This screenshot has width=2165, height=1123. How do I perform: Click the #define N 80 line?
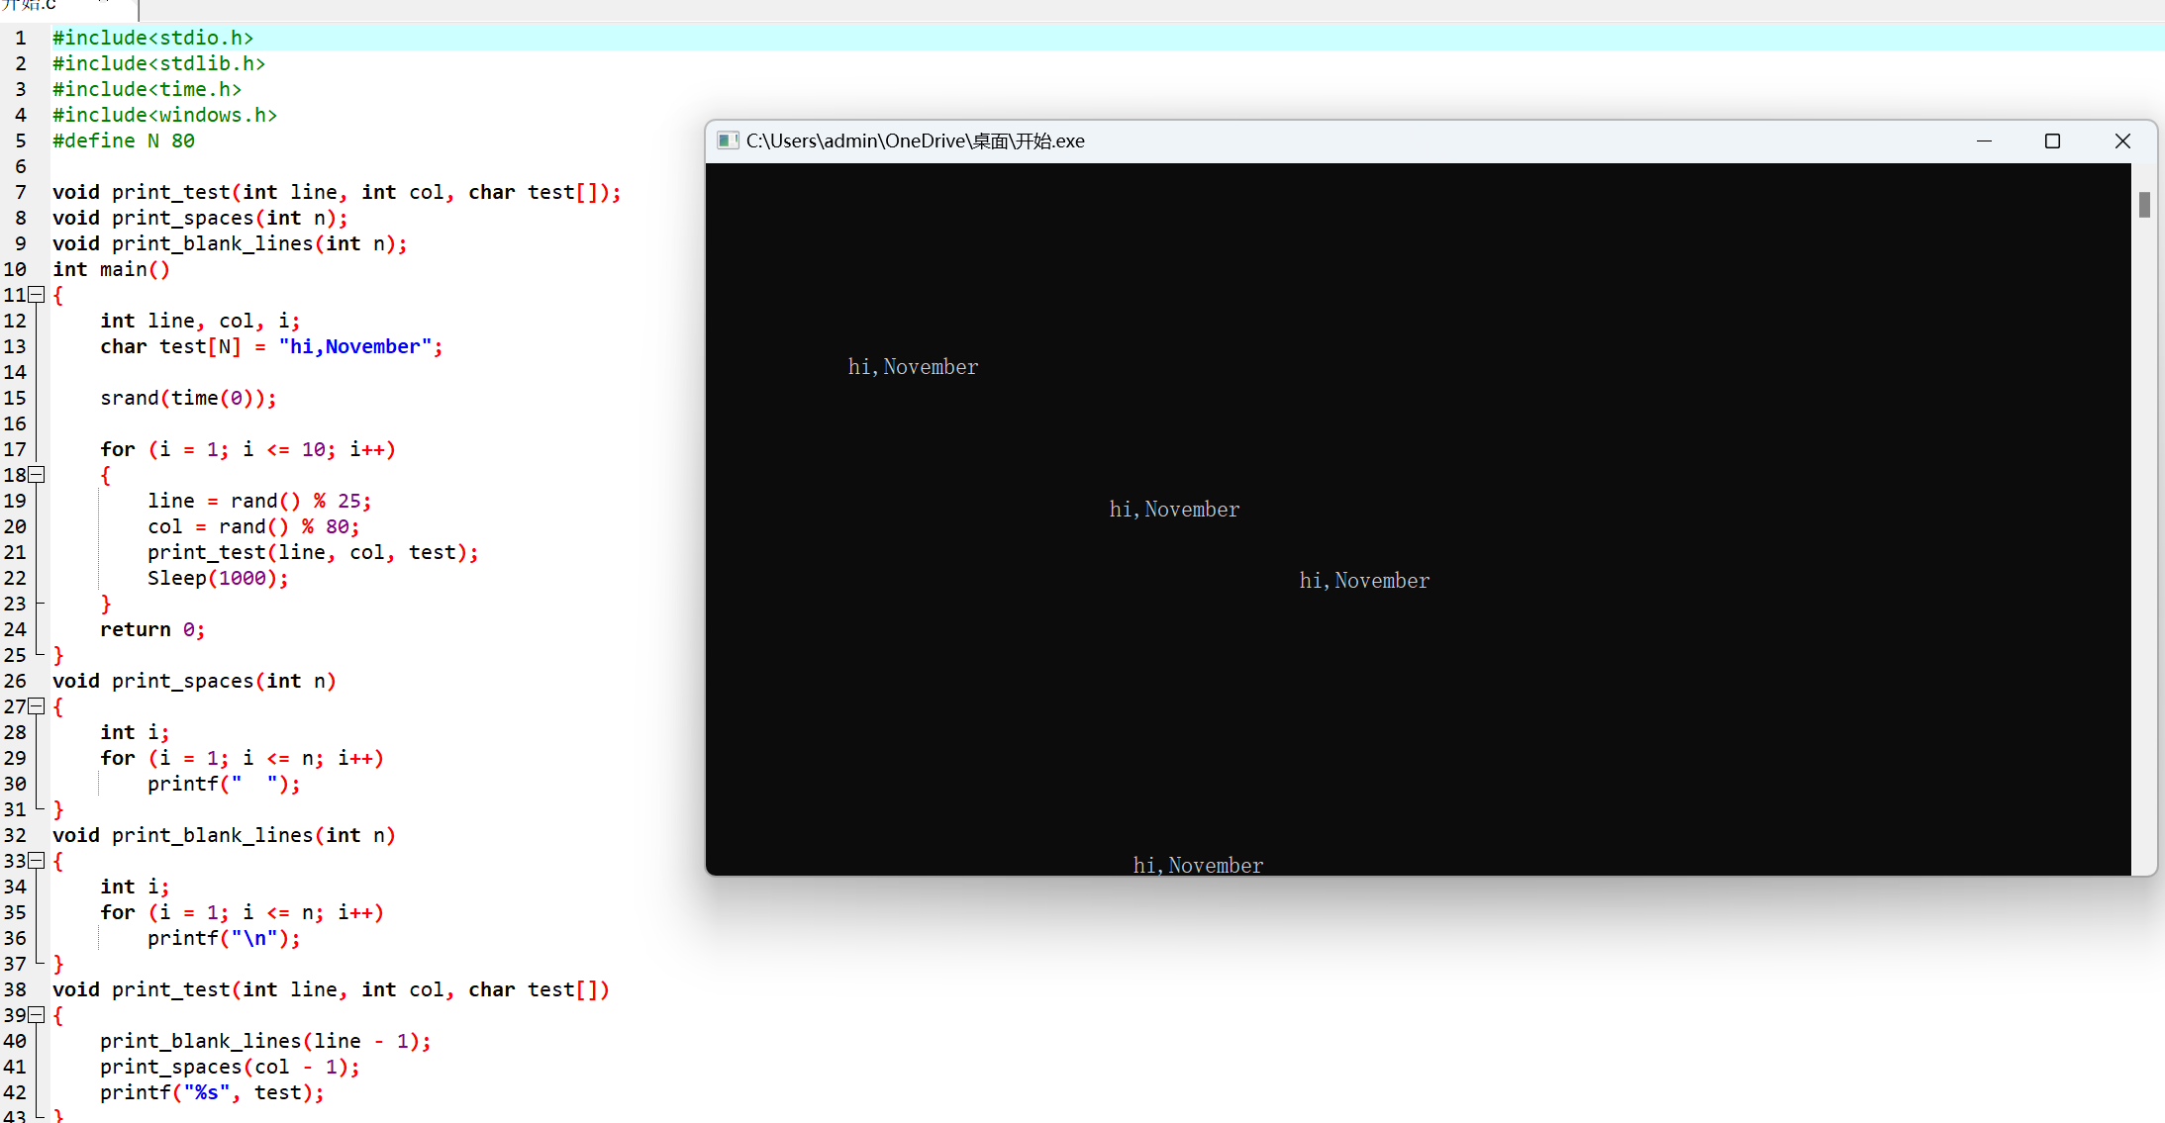(x=124, y=140)
